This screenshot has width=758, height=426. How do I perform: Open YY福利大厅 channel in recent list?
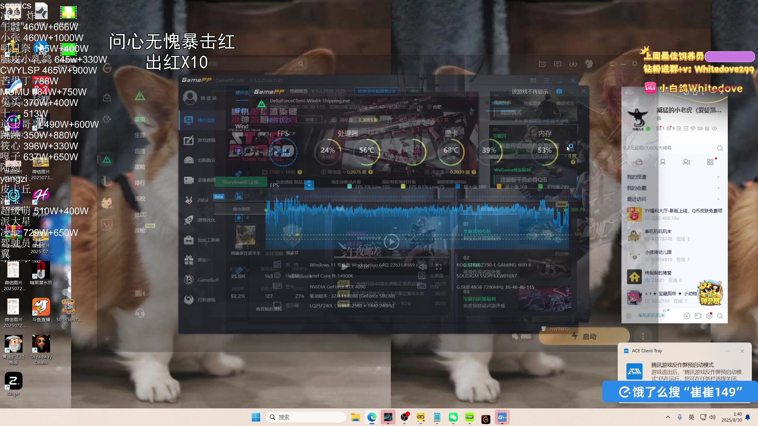point(675,214)
